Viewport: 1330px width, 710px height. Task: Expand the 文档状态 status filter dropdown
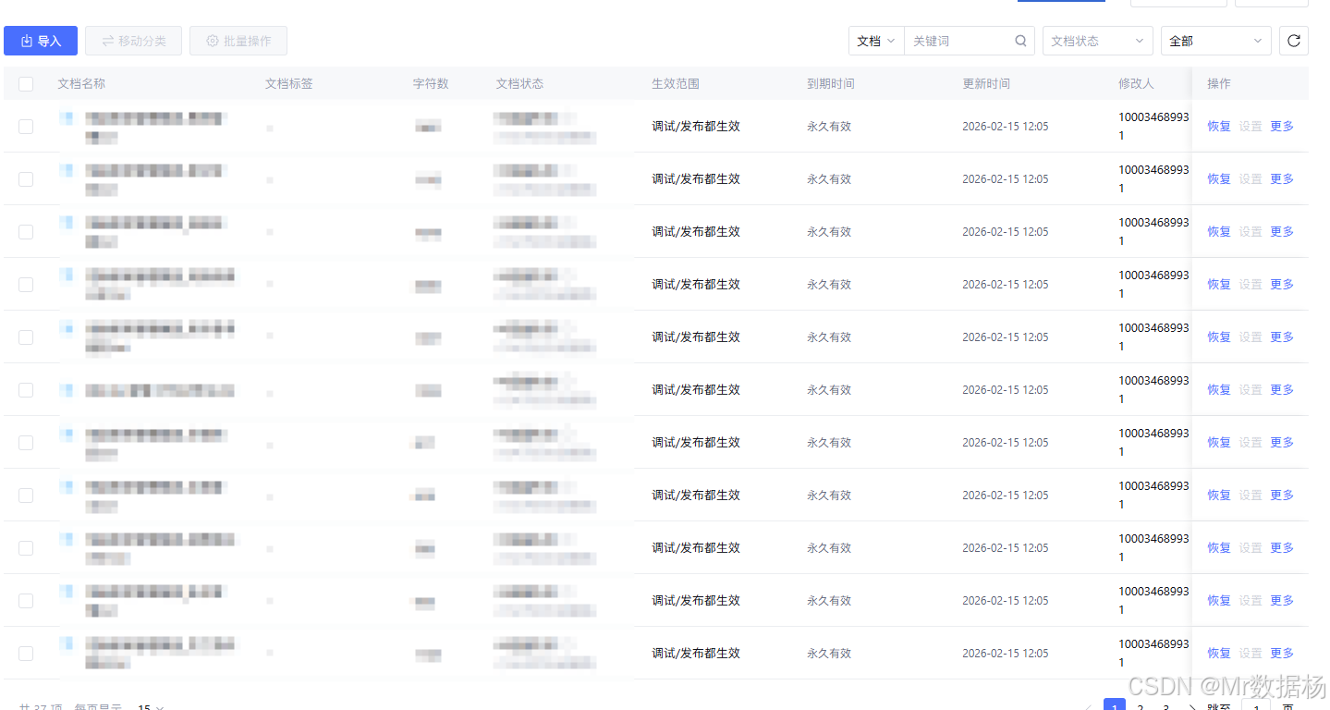(x=1098, y=41)
